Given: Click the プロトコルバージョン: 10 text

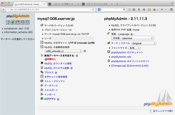Looking at the screenshot, I should pos(58,30).
